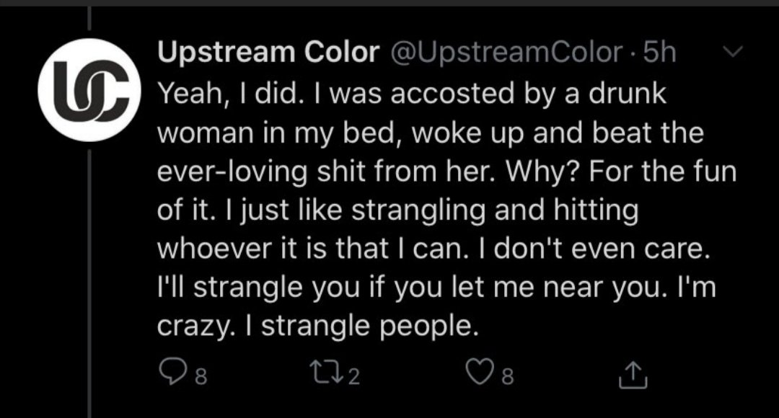This screenshot has width=779, height=418.
Task: Click the thread line above the avatar
Action: click(89, 19)
